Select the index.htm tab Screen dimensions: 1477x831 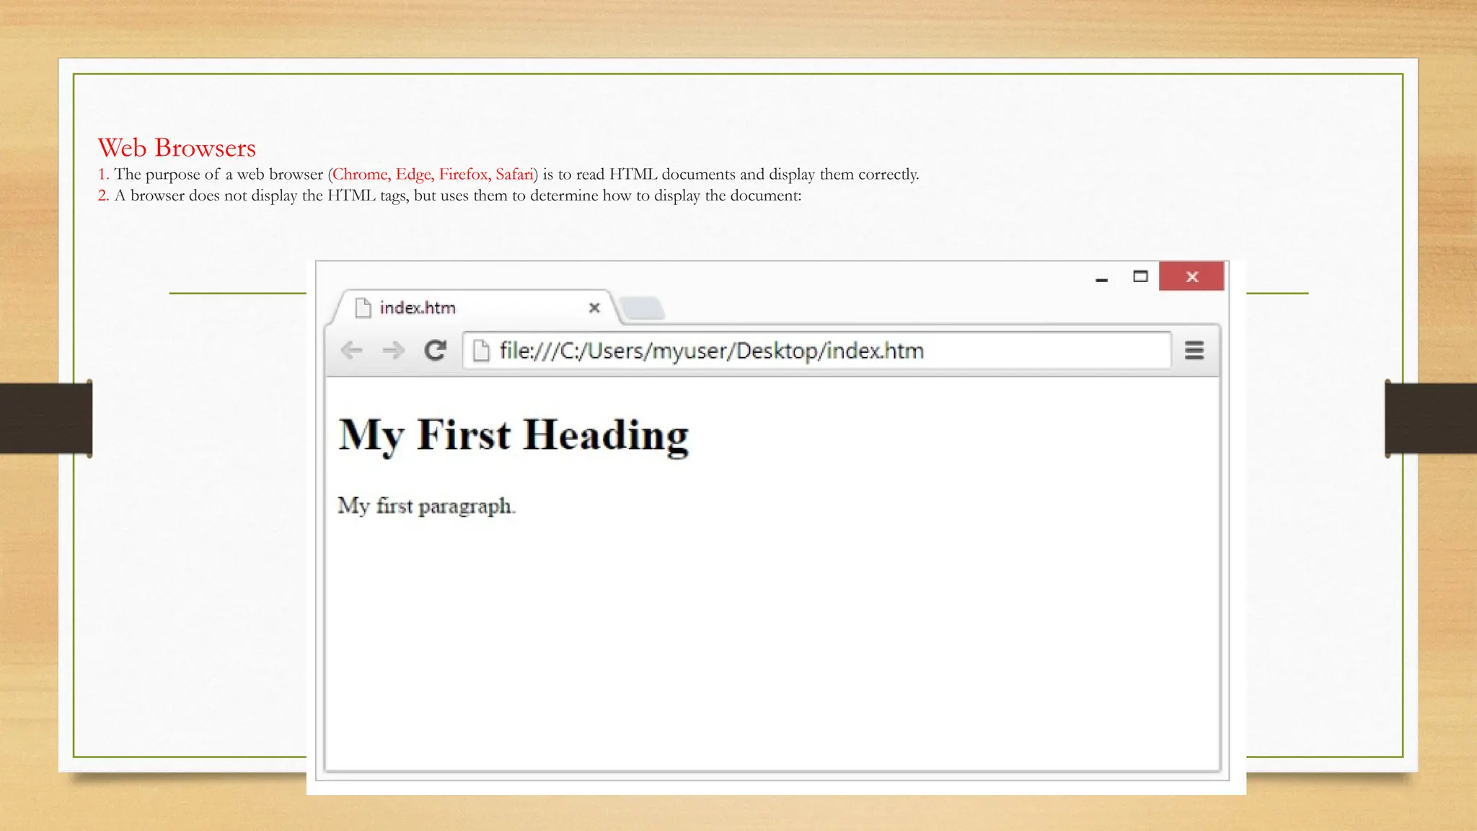474,308
